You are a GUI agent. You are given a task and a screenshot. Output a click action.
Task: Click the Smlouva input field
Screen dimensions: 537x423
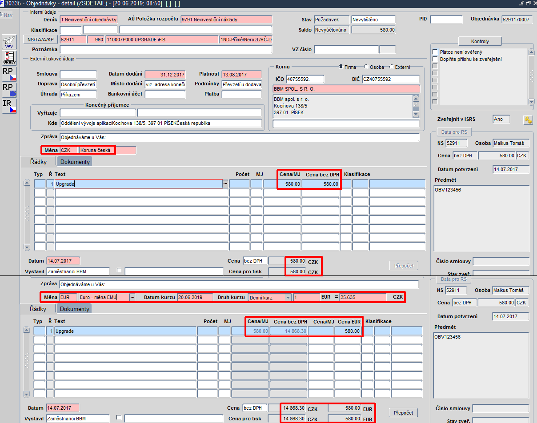click(x=78, y=75)
